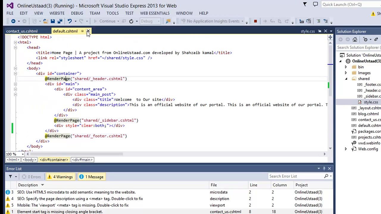
Task: Collapse the html element outlining toggle
Action: click(15, 42)
